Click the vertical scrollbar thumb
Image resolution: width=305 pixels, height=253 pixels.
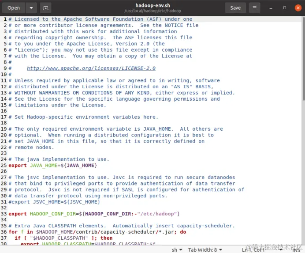[x=303, y=58]
